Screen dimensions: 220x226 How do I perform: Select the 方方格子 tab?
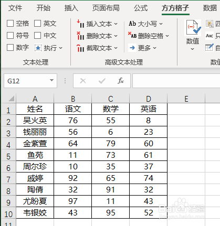175,8
